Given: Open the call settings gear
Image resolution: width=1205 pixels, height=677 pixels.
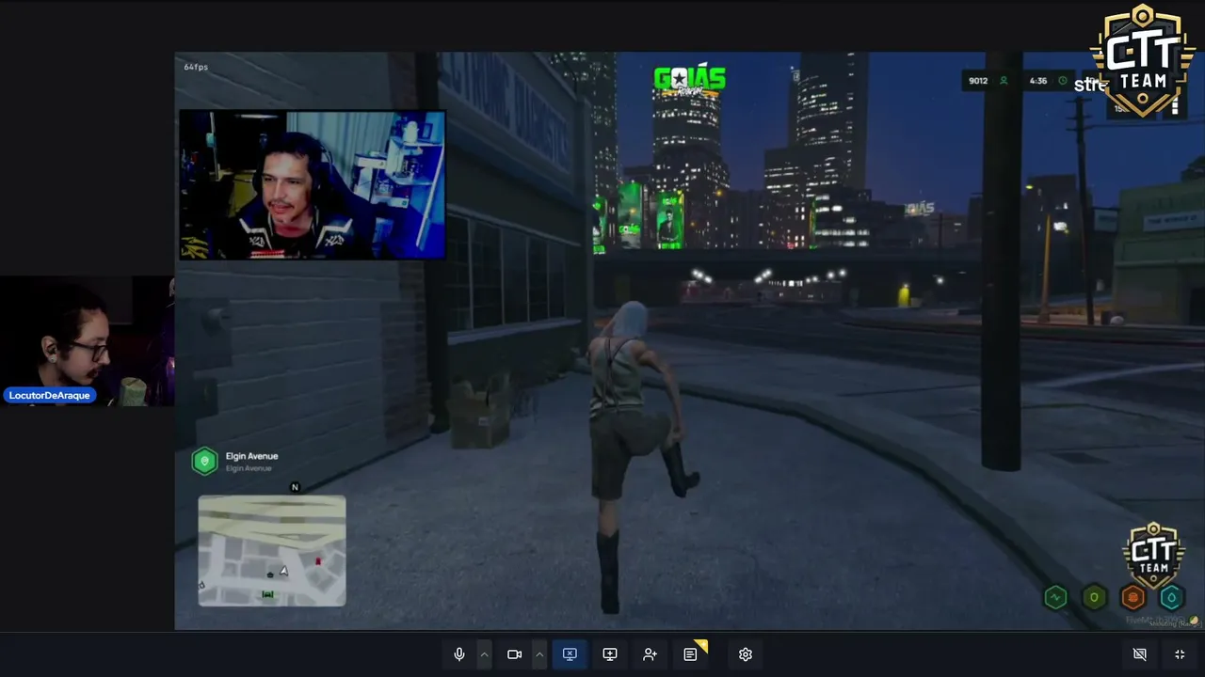Looking at the screenshot, I should [x=746, y=654].
